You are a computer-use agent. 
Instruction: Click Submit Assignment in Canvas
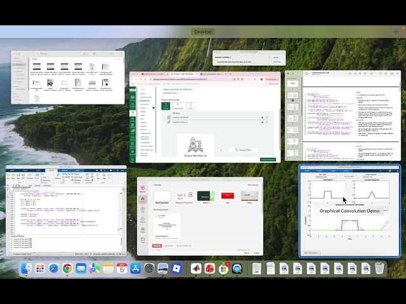coord(268,160)
